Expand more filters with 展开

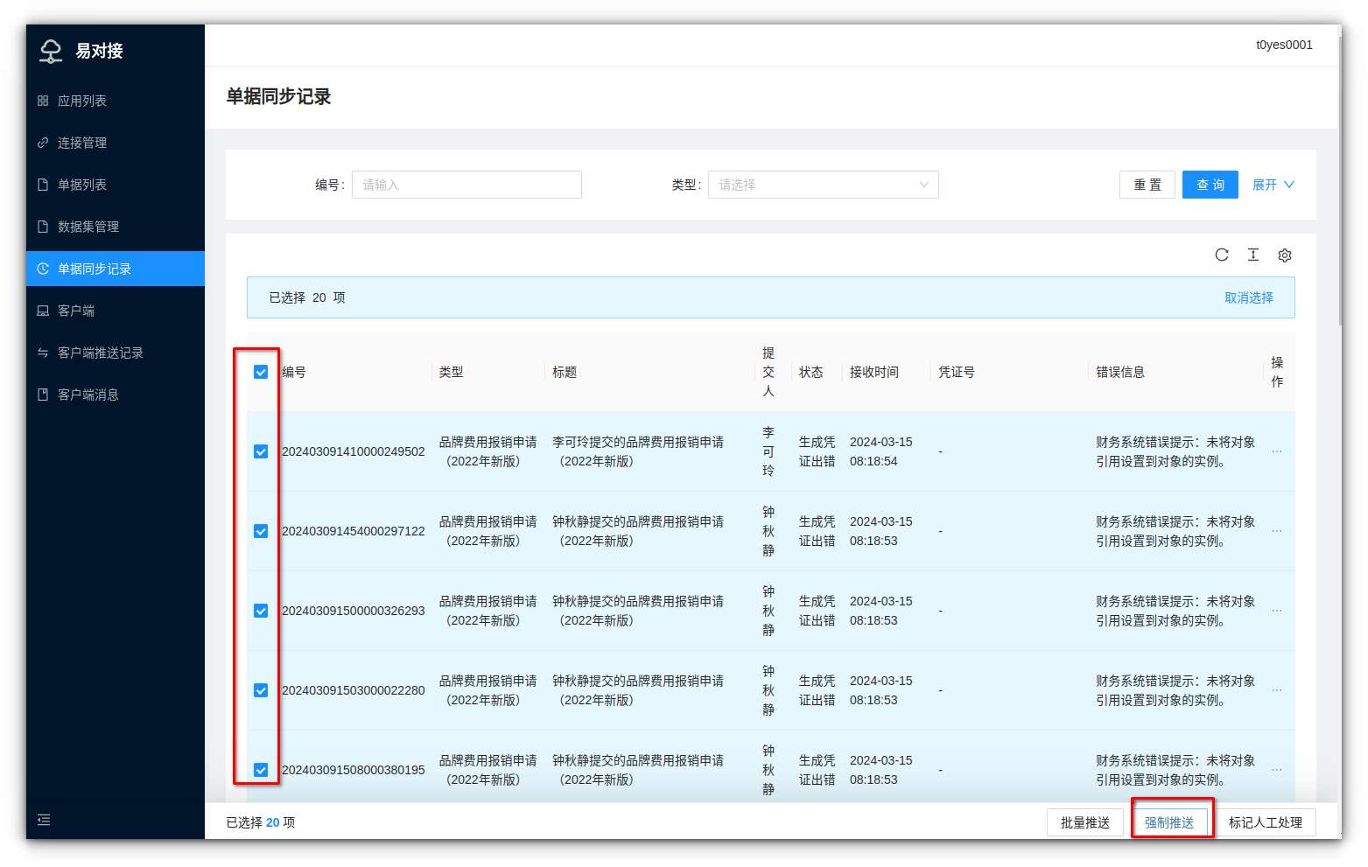point(1272,185)
